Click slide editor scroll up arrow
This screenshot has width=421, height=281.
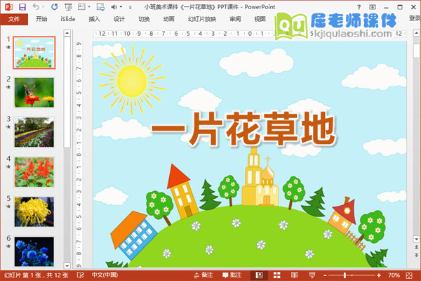[x=416, y=33]
